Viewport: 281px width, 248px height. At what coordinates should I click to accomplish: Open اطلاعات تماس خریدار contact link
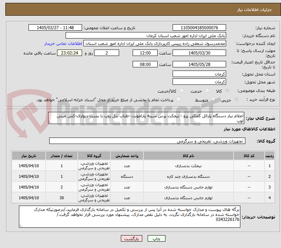point(63,43)
